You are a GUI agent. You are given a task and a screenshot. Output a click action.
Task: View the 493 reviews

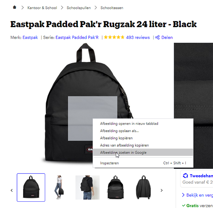(138, 37)
